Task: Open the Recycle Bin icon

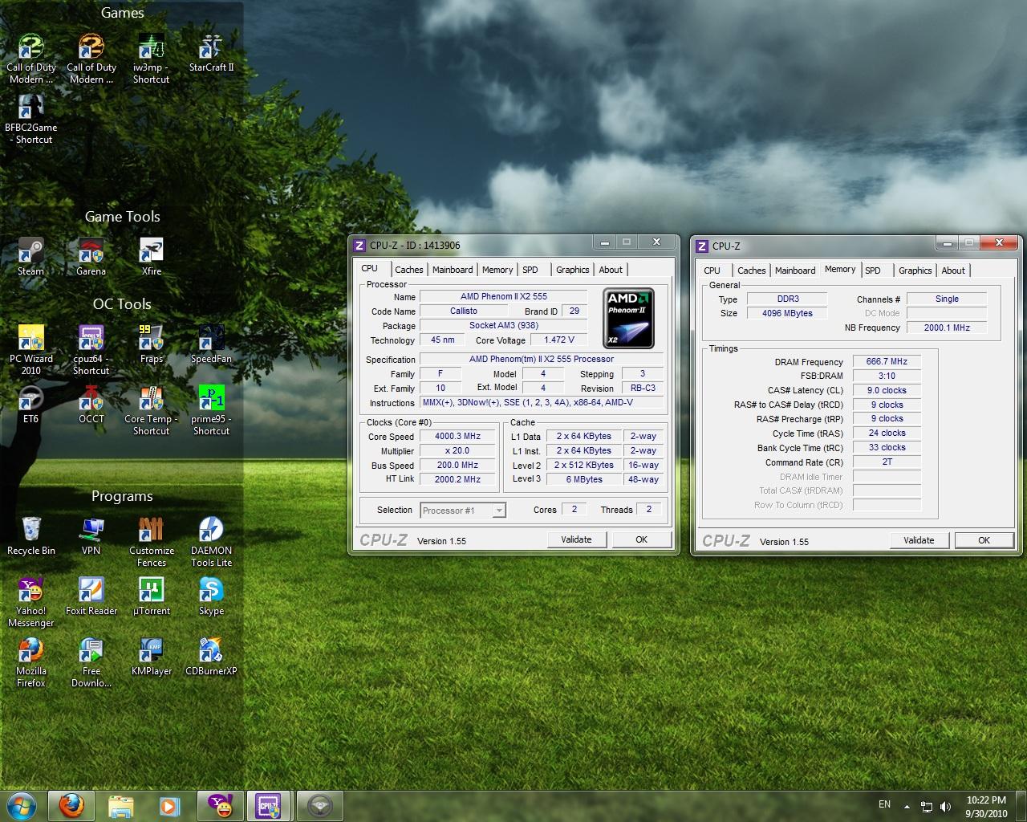Action: point(31,536)
